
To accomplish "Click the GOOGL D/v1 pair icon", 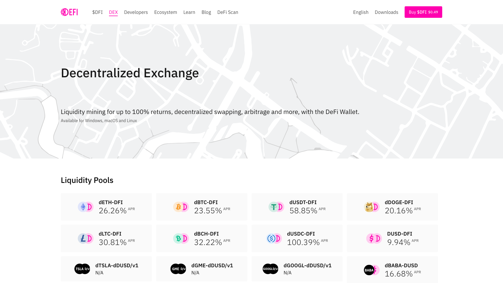I will 271,269.
